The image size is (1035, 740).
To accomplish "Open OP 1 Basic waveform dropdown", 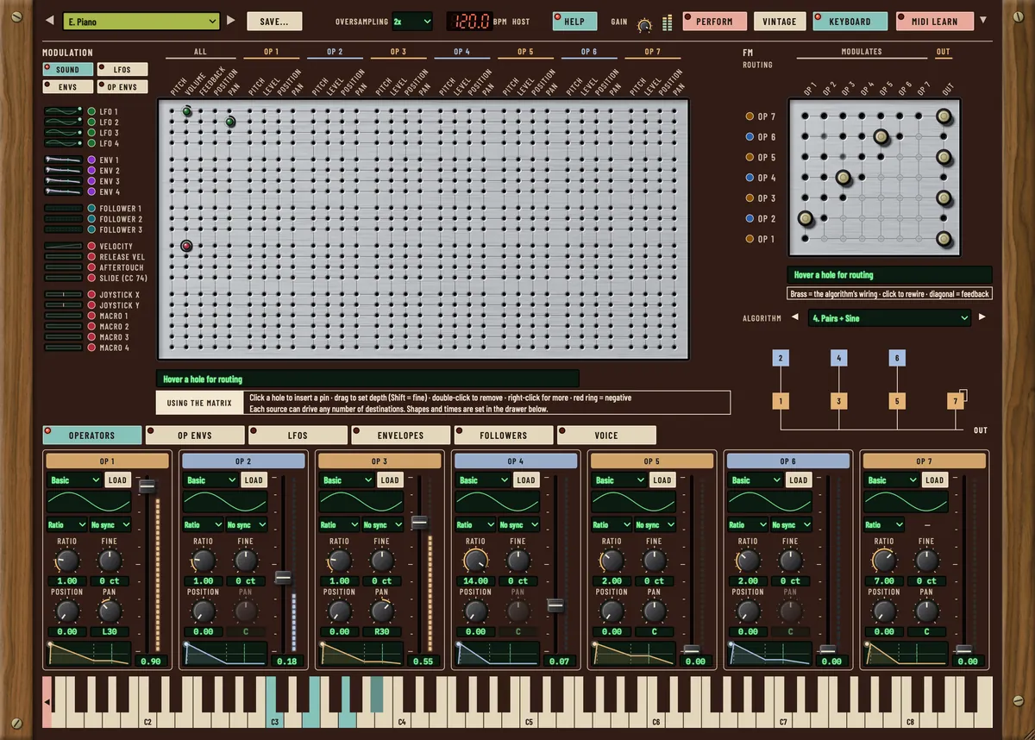I will 74,480.
